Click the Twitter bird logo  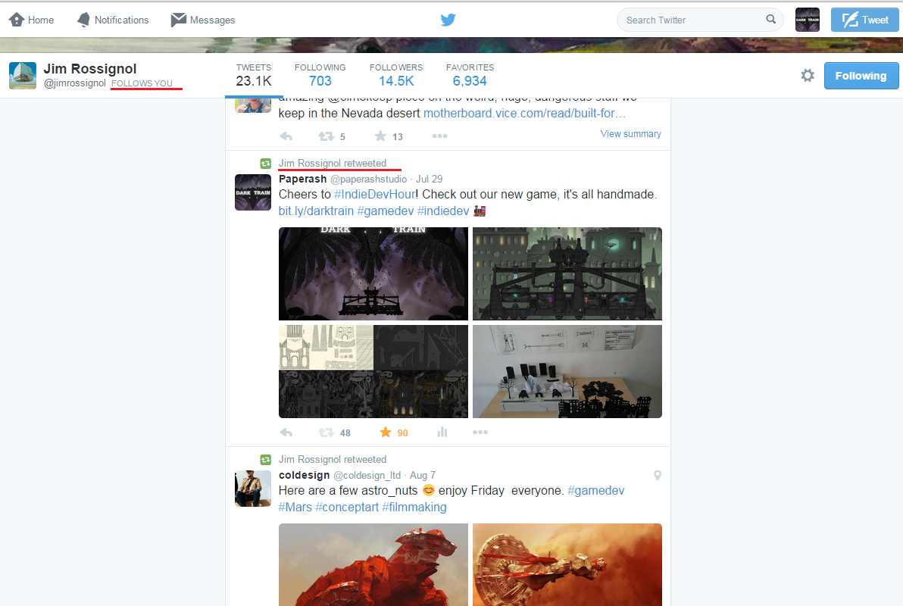point(448,20)
